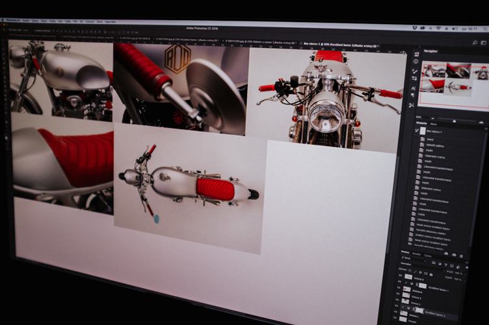
Task: Click the Dropbox icon in the menu bar
Action: 415,28
